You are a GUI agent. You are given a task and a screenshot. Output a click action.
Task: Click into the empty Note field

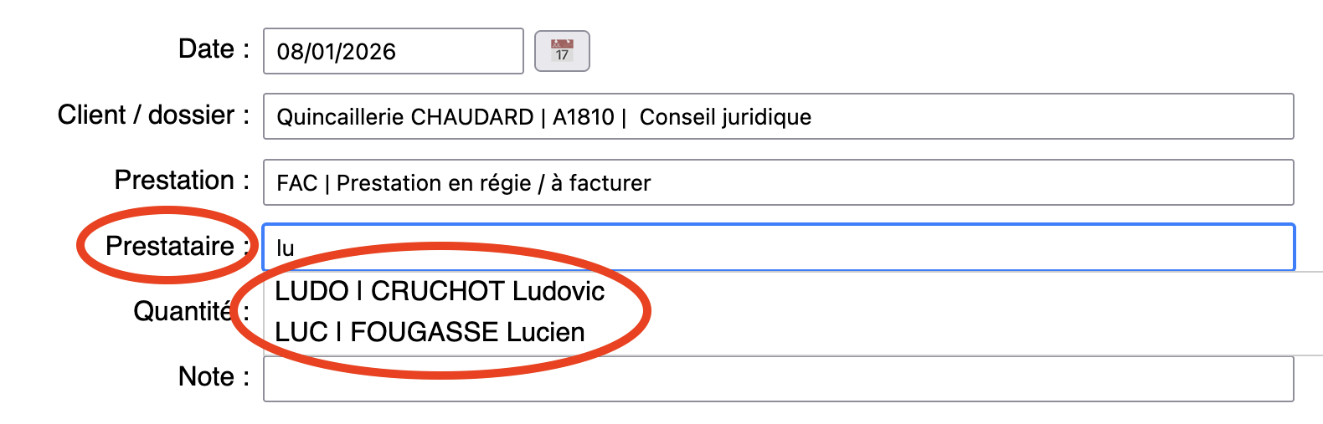pos(778,379)
